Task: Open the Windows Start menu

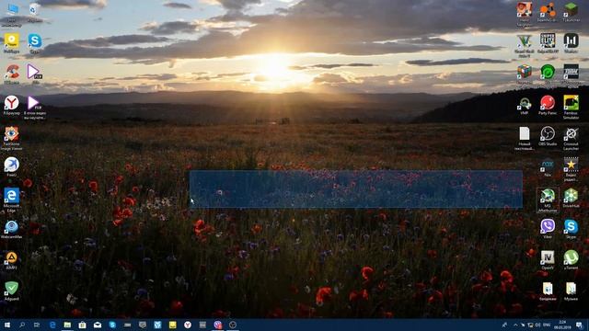Action: pos(6,325)
